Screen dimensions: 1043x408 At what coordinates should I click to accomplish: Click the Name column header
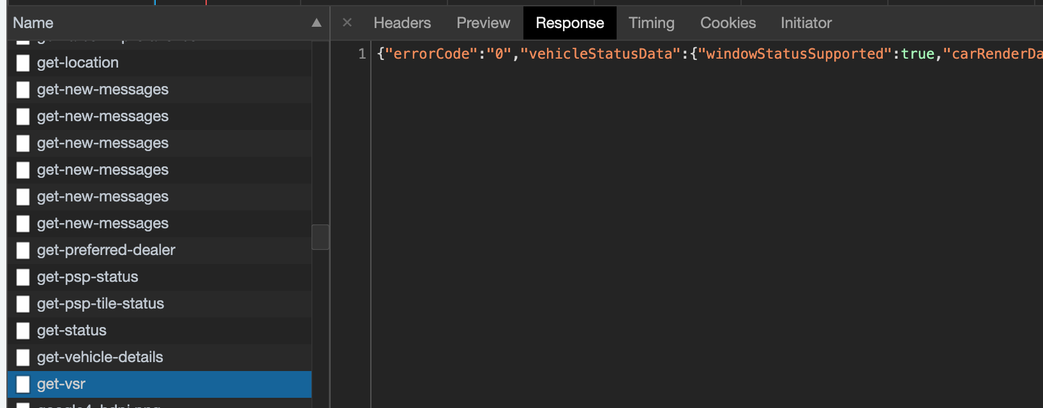point(33,23)
